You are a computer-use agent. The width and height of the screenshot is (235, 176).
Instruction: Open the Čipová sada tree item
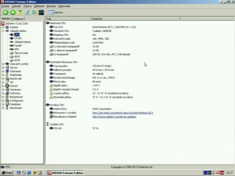tap(21, 53)
